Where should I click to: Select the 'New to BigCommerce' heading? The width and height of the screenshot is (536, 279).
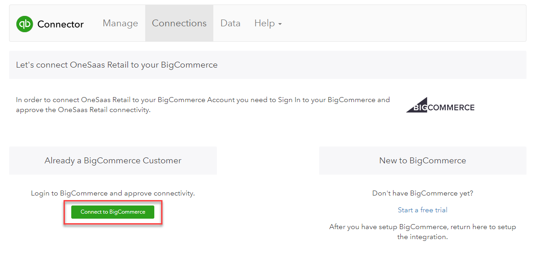pyautogui.click(x=423, y=161)
